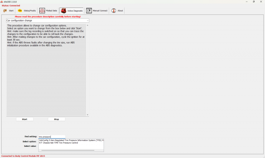The image size is (265, 158).
Task: Click the AlfaOBD app icon in title bar
Action: [2, 2]
